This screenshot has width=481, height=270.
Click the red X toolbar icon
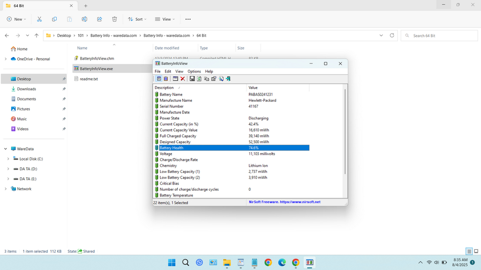click(x=182, y=79)
